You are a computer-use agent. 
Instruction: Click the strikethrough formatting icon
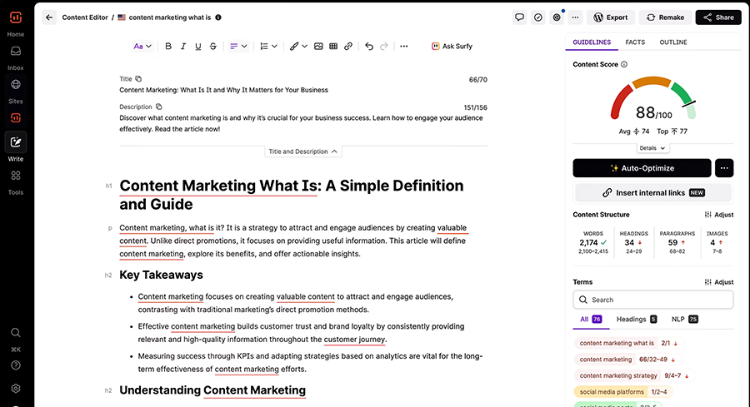[x=213, y=47]
